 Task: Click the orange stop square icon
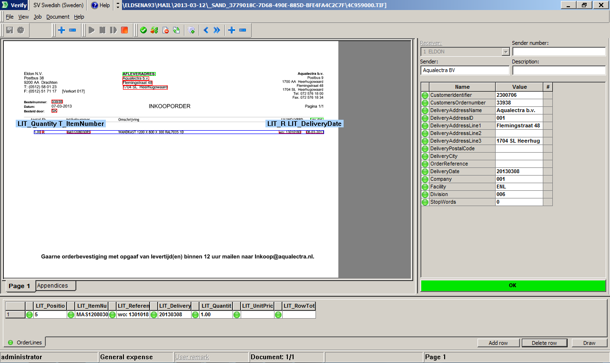coord(124,30)
